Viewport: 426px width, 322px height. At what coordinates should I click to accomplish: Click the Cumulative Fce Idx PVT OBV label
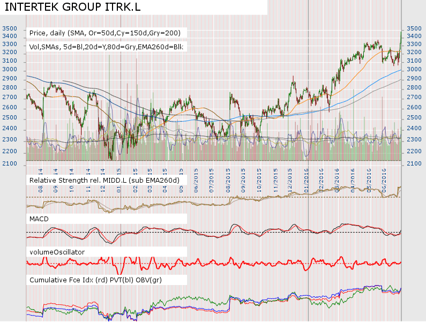point(95,280)
